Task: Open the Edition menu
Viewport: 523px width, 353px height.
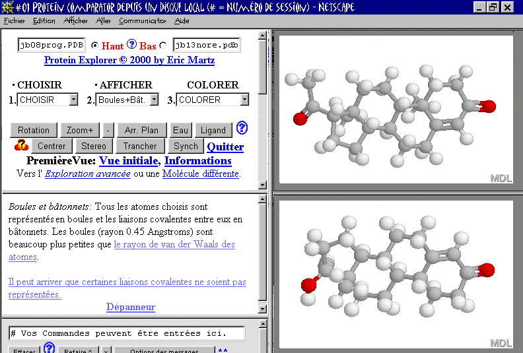Action: click(44, 20)
